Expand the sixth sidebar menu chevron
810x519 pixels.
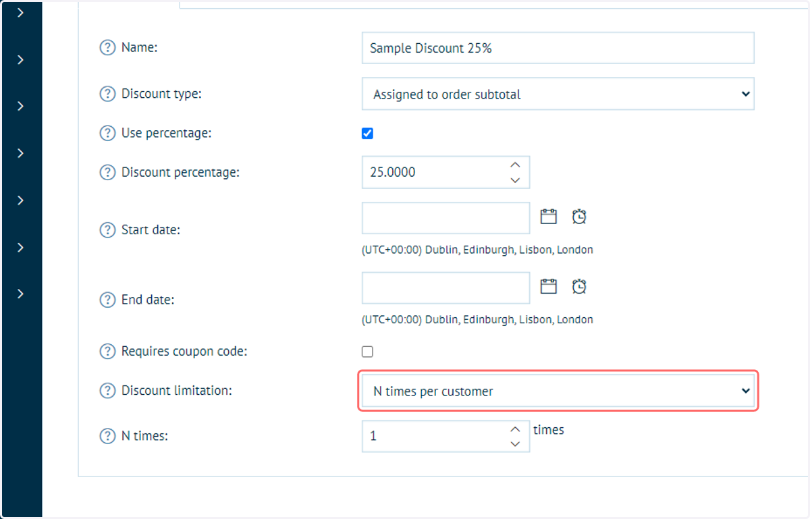pos(21,247)
